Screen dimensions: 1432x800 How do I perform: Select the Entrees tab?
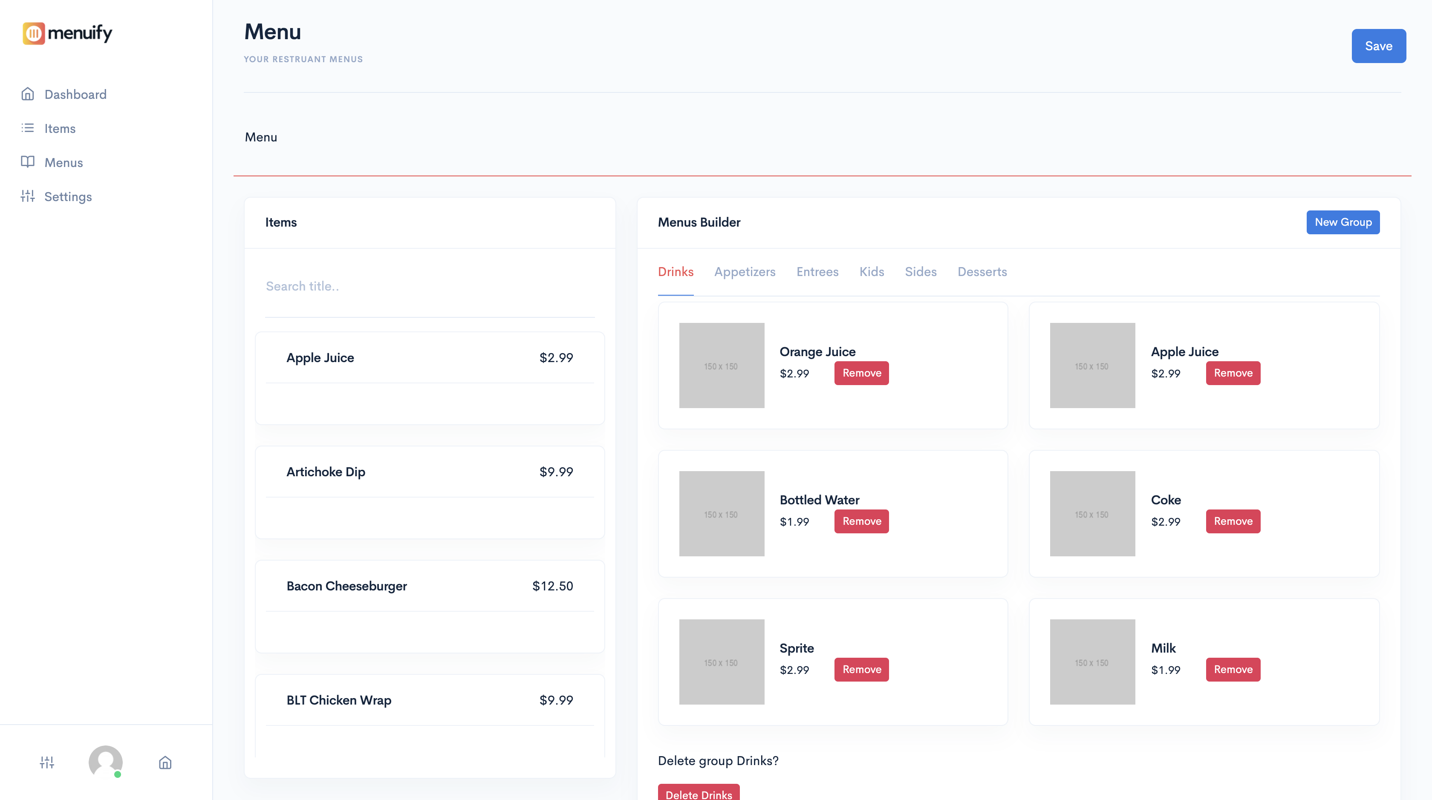pos(817,272)
